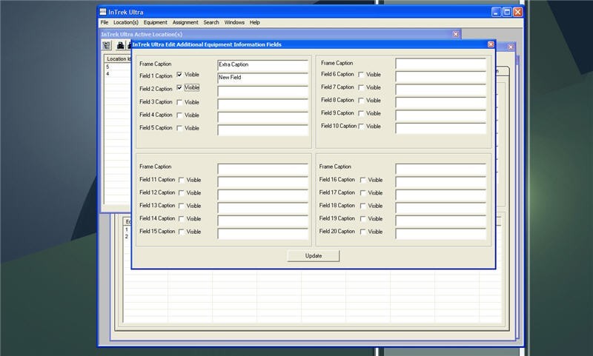Click the Field 6 Caption text box
Image resolution: width=593 pixels, height=356 pixels.
[x=441, y=76]
